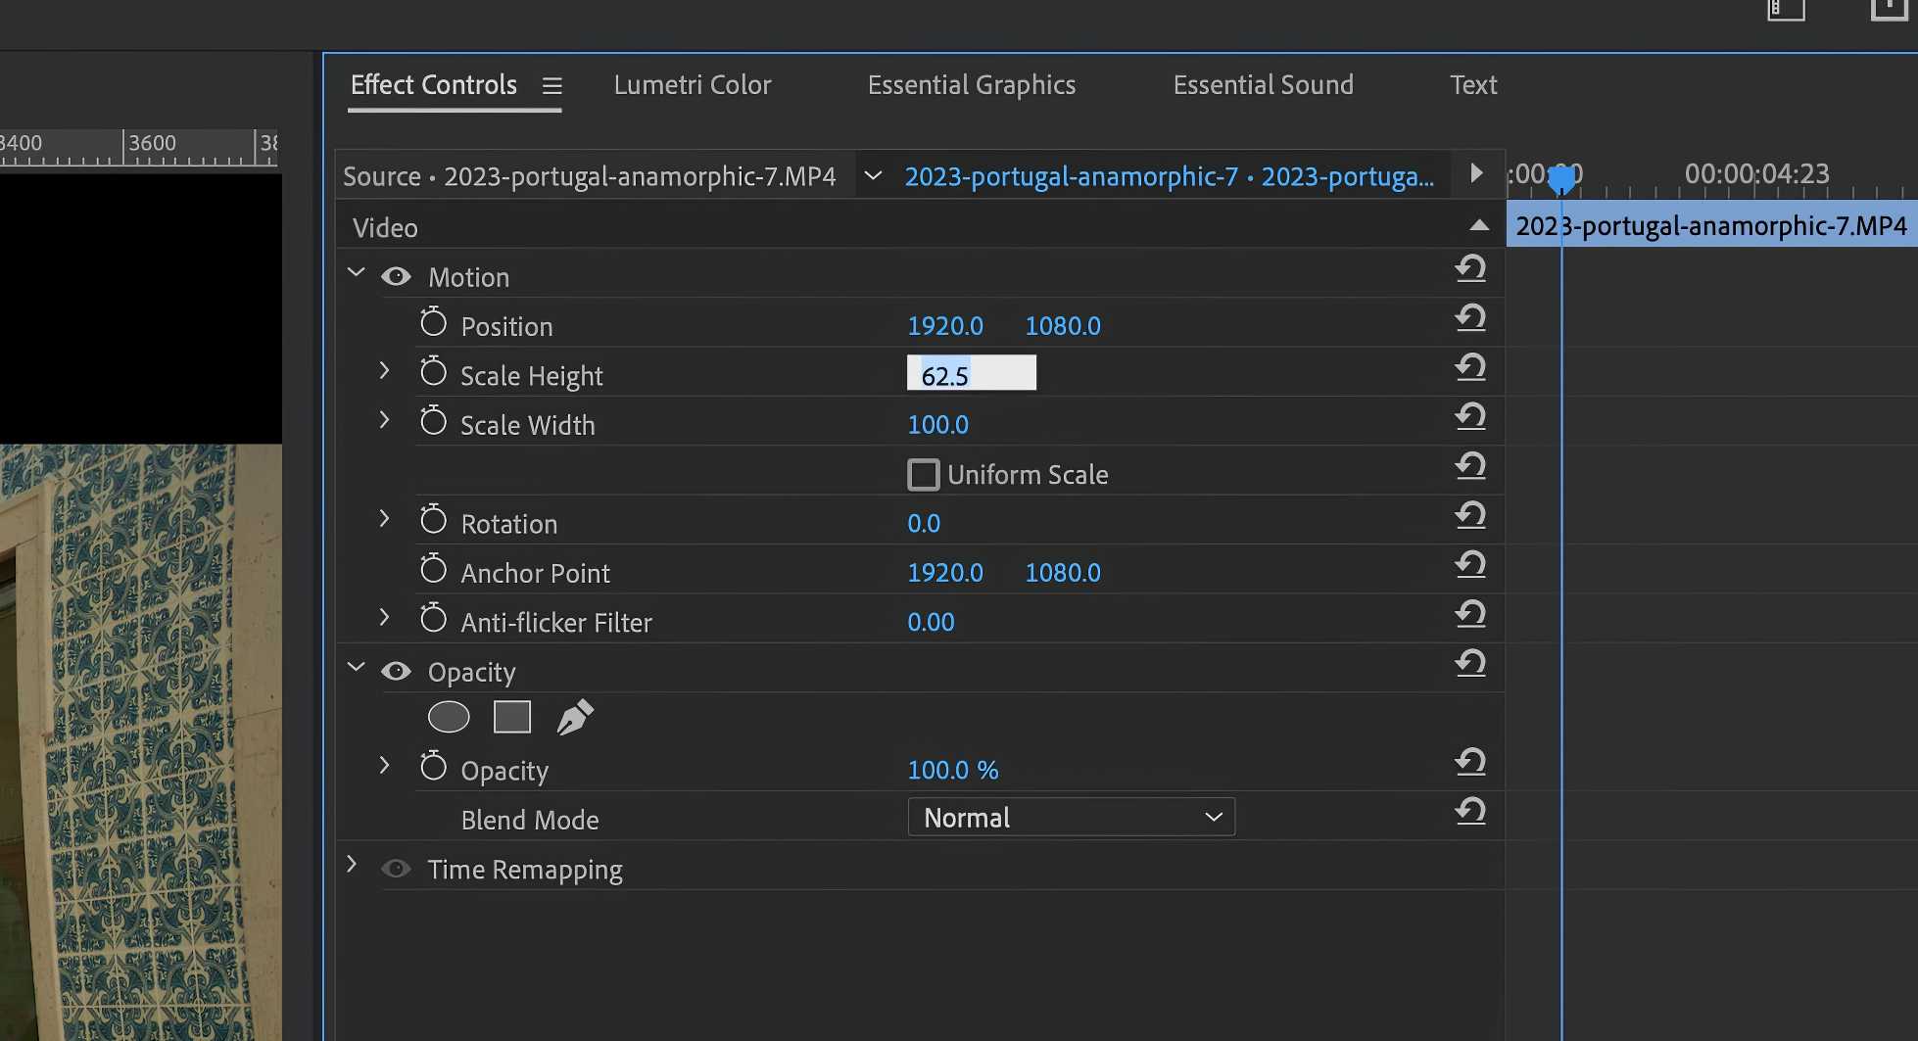Scrub the Opacity 100.0 % value

click(x=952, y=770)
